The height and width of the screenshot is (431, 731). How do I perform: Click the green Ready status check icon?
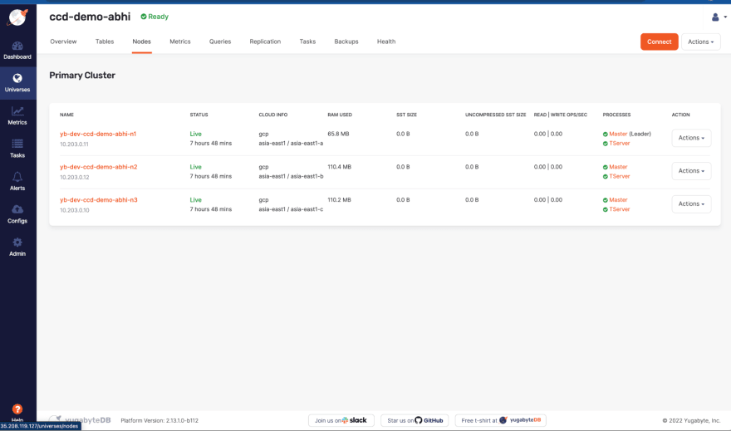144,17
